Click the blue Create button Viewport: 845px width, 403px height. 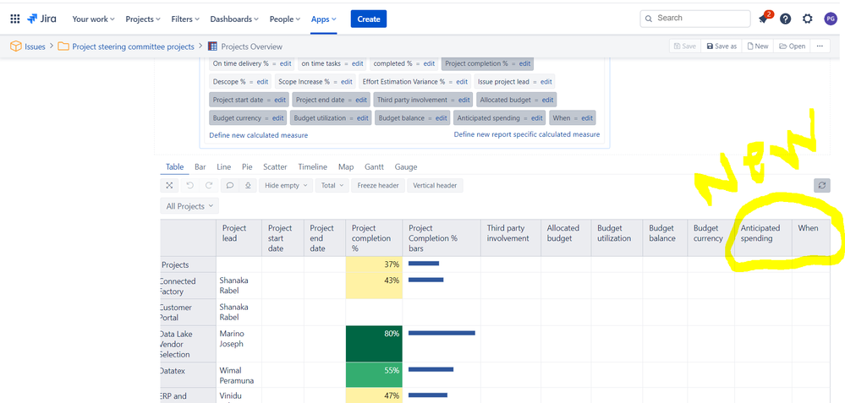369,19
